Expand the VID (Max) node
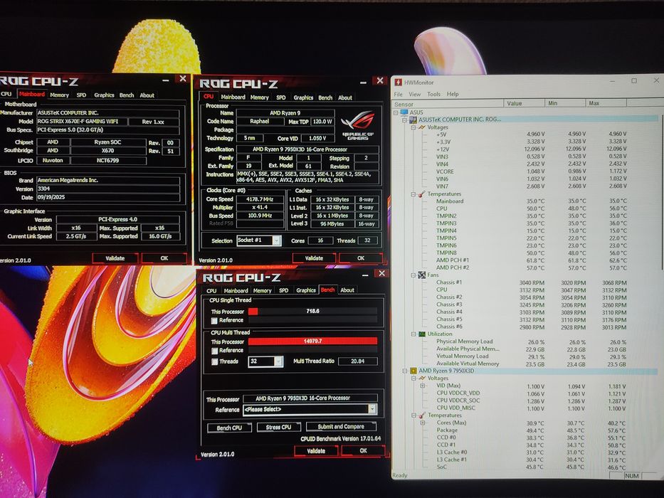Image resolution: width=664 pixels, height=498 pixels. (x=422, y=386)
